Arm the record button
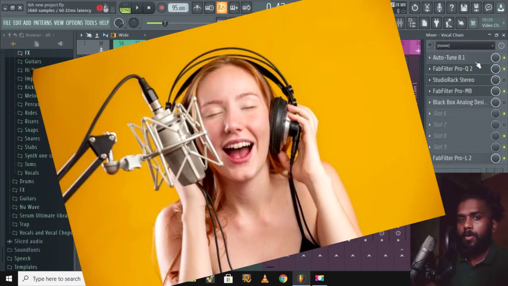The width and height of the screenshot is (508, 286). (161, 8)
